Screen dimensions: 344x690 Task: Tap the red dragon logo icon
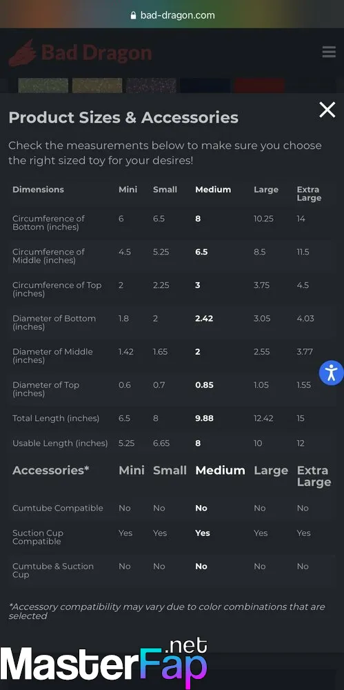[x=23, y=53]
